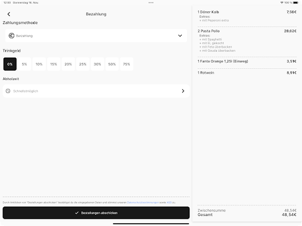Select the Barzahlung payment method field
Viewport: 302px width, 226px height.
pos(96,36)
